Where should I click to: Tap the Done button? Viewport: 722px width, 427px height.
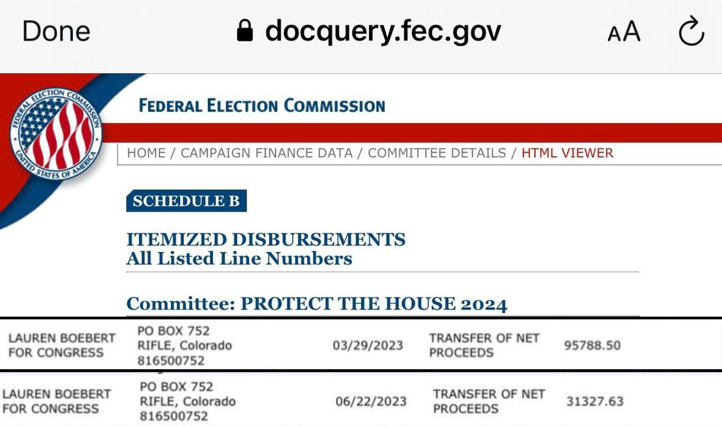tap(56, 31)
